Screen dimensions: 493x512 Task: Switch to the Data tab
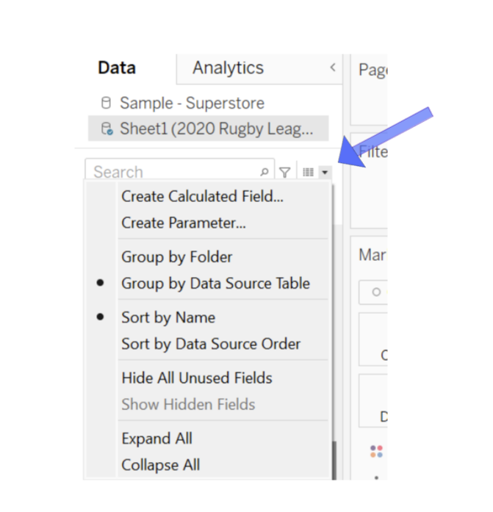(x=117, y=68)
